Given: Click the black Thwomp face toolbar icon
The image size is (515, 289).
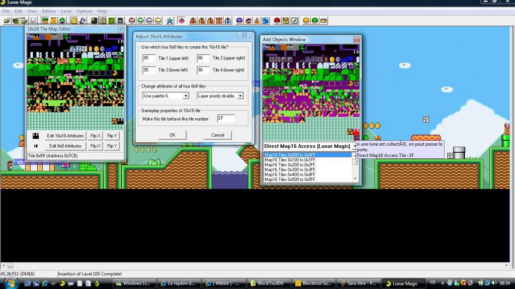Looking at the screenshot, I should 120,21.
